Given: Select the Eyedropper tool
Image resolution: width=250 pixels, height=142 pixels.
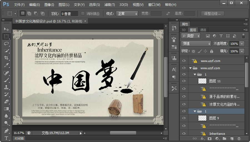Looking at the screenshot, I should click(x=6, y=65).
